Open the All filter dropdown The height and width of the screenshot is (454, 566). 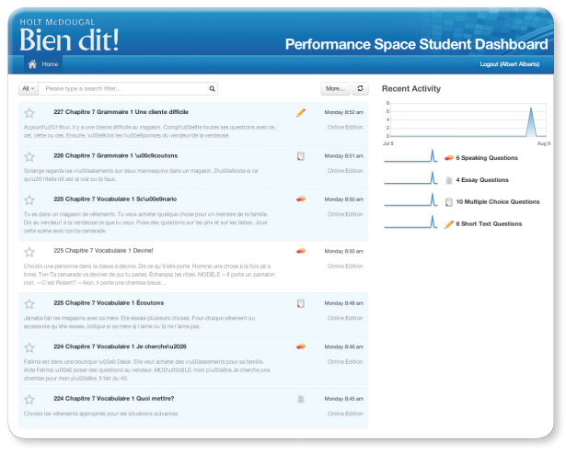point(29,89)
